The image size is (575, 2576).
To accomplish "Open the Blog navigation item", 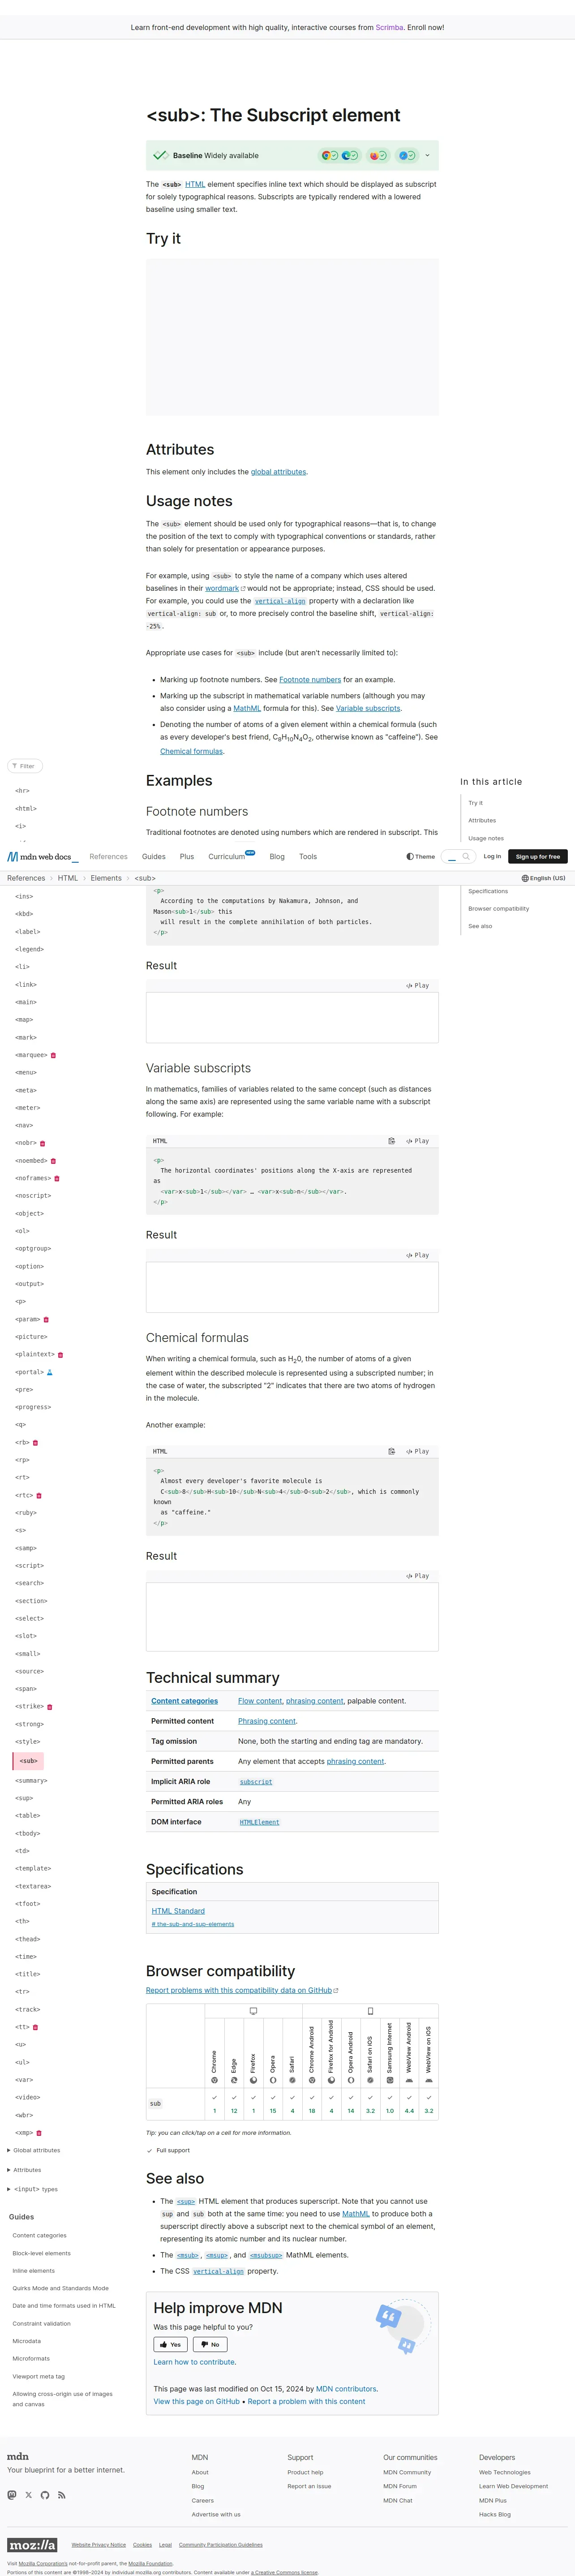I will [x=277, y=856].
